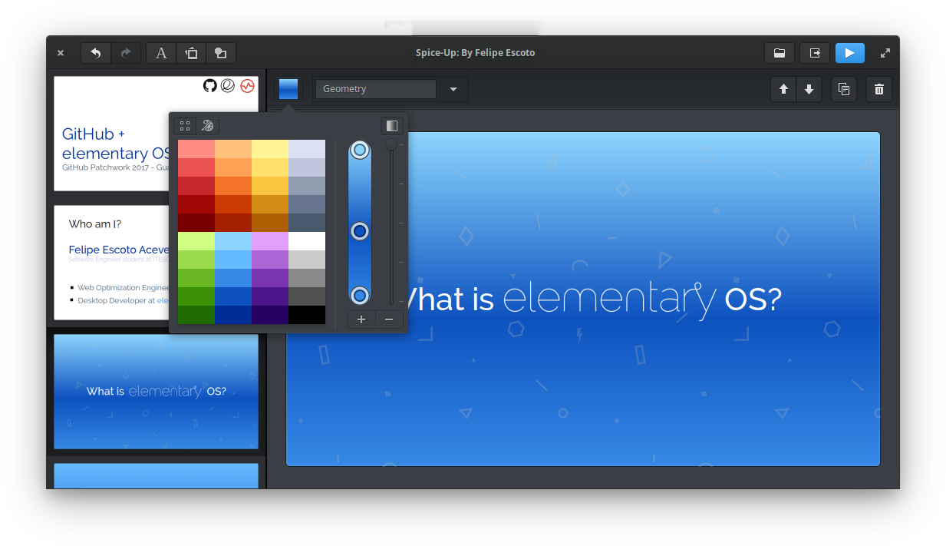Close the Spice-Up window
The image size is (946, 546).
click(61, 53)
